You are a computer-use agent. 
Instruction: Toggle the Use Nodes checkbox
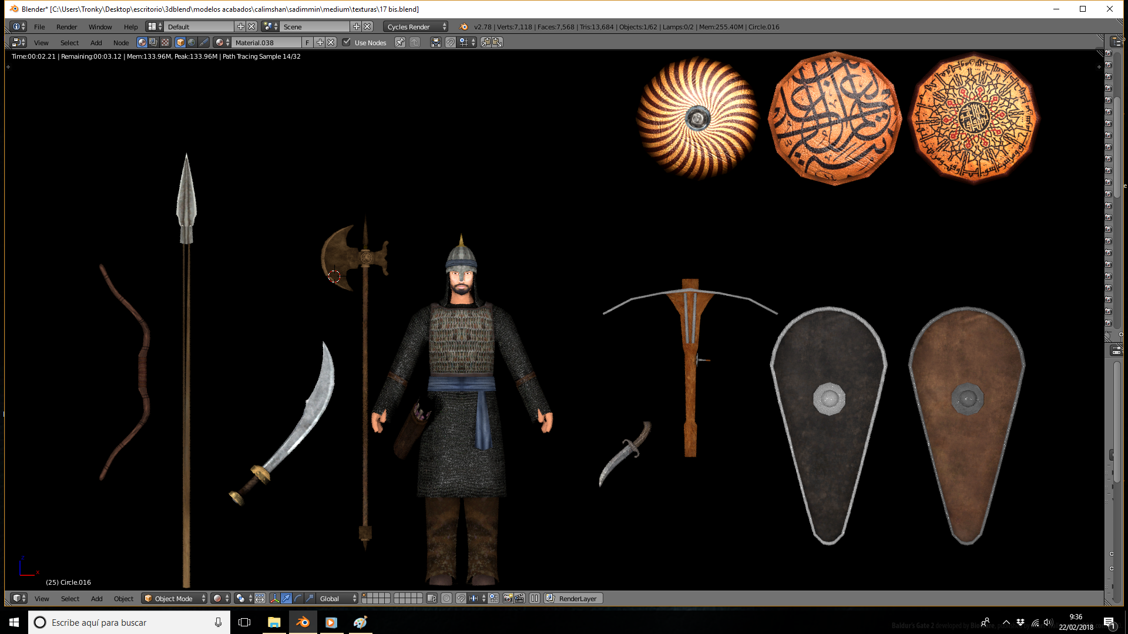(347, 42)
